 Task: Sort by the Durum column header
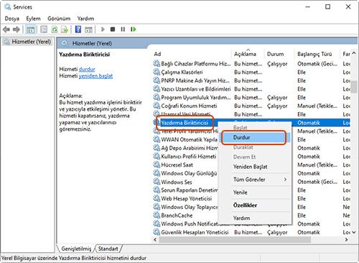point(279,54)
